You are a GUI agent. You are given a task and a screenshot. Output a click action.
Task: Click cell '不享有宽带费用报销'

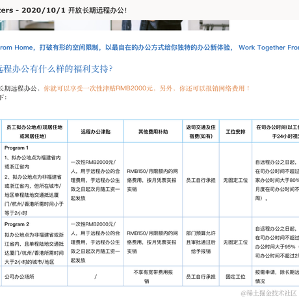point(153,276)
